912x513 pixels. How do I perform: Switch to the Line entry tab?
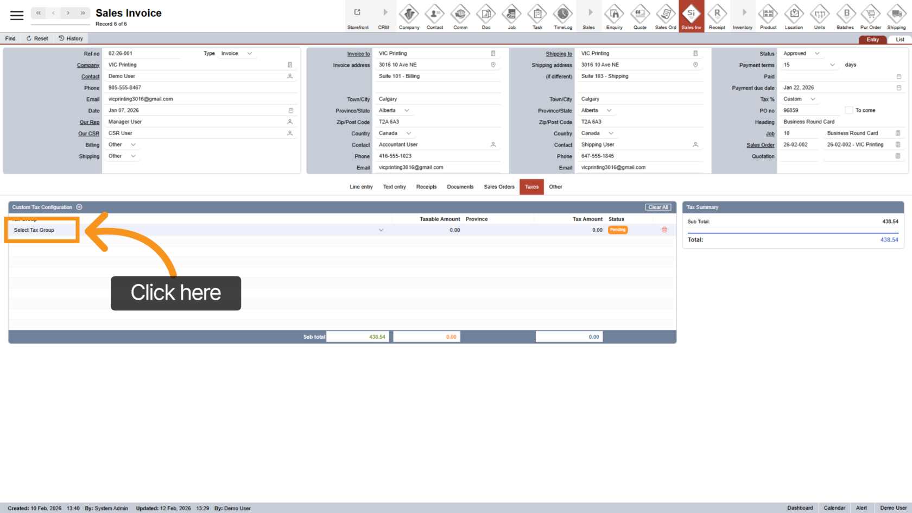tap(361, 187)
